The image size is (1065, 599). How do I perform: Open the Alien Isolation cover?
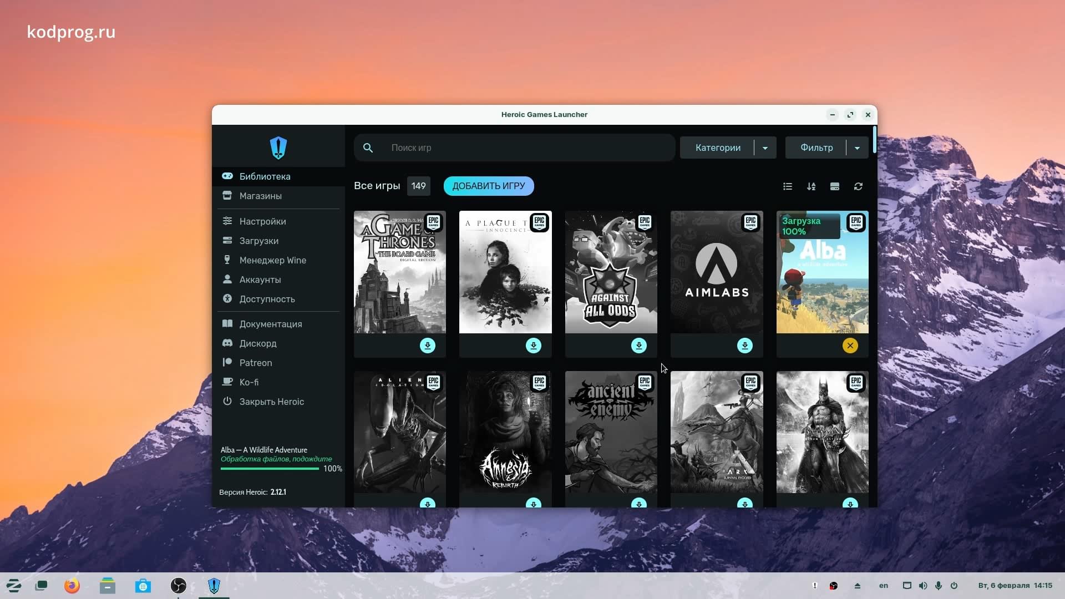point(400,432)
